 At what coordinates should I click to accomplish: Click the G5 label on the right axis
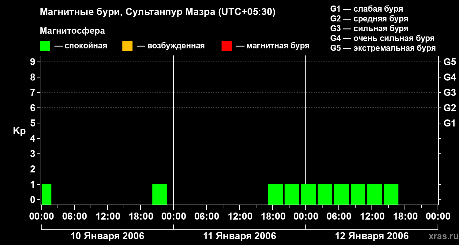(x=450, y=62)
